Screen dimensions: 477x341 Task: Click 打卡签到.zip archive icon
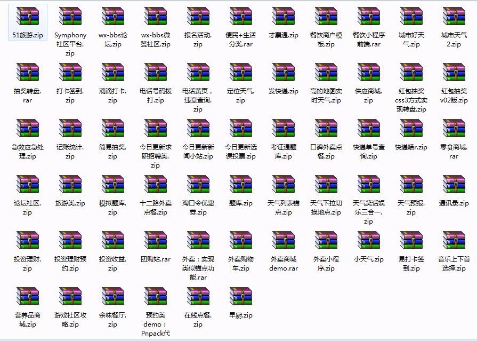[x=70, y=72]
